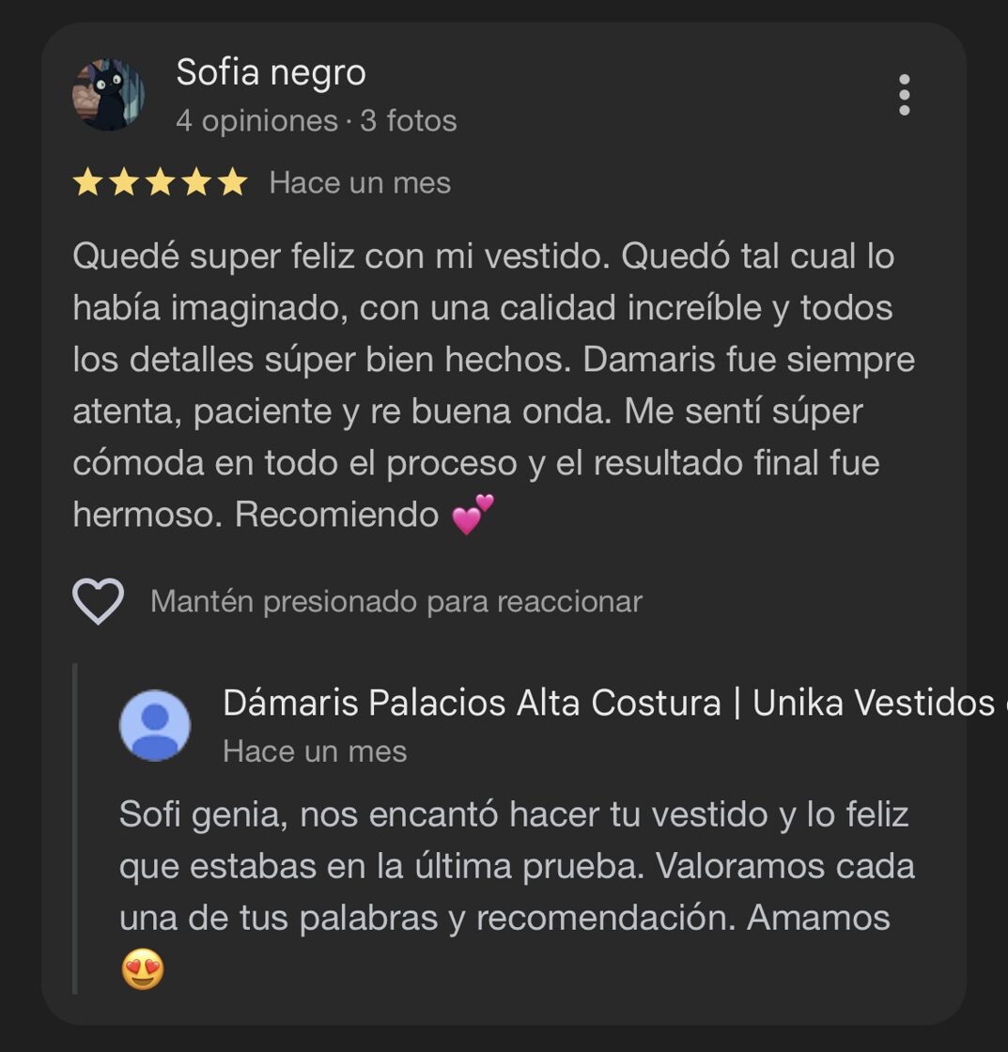Open the three-dot options menu on the review
The height and width of the screenshot is (1052, 1008).
pyautogui.click(x=904, y=95)
